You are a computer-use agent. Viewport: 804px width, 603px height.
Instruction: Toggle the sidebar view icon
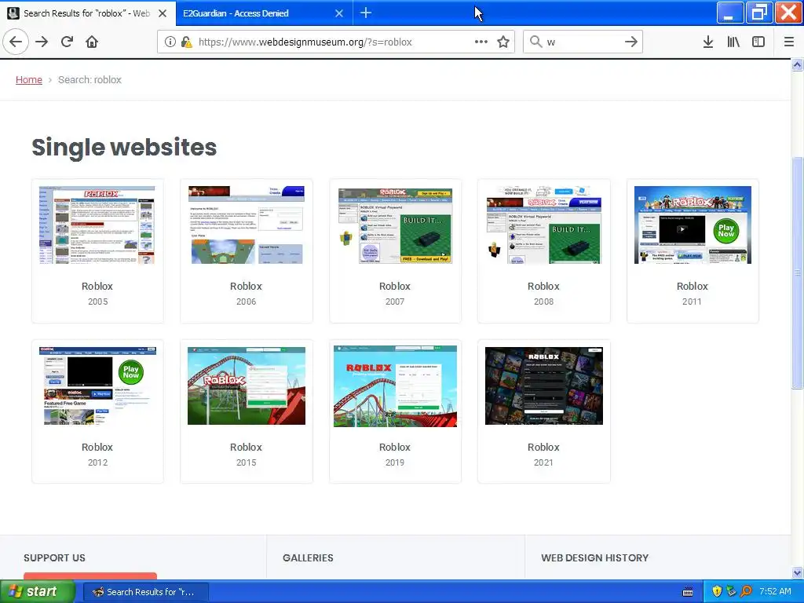758,42
